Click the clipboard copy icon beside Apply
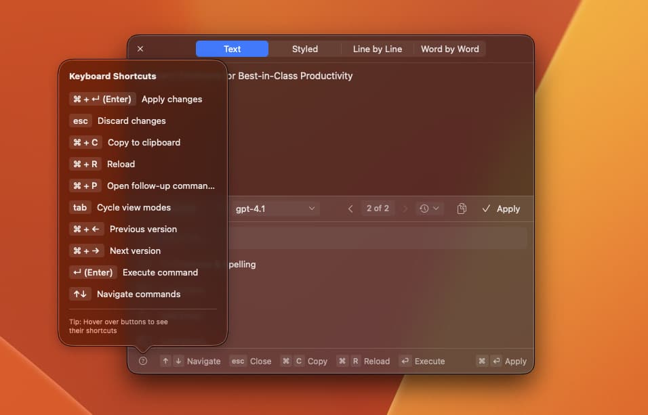This screenshot has width=648, height=415. 462,209
